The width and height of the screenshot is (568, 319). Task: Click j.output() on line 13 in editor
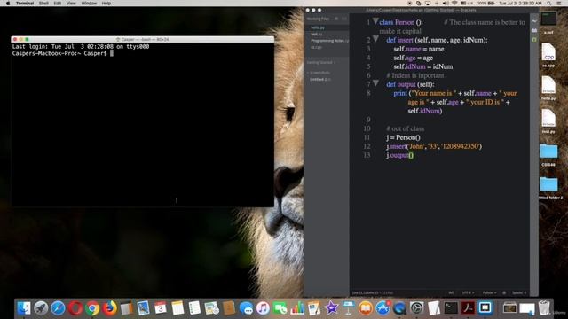click(x=400, y=155)
